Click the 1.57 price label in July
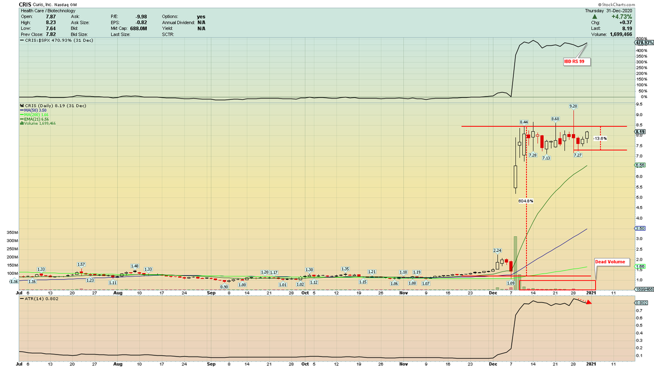The width and height of the screenshot is (654, 368). pyautogui.click(x=81, y=264)
